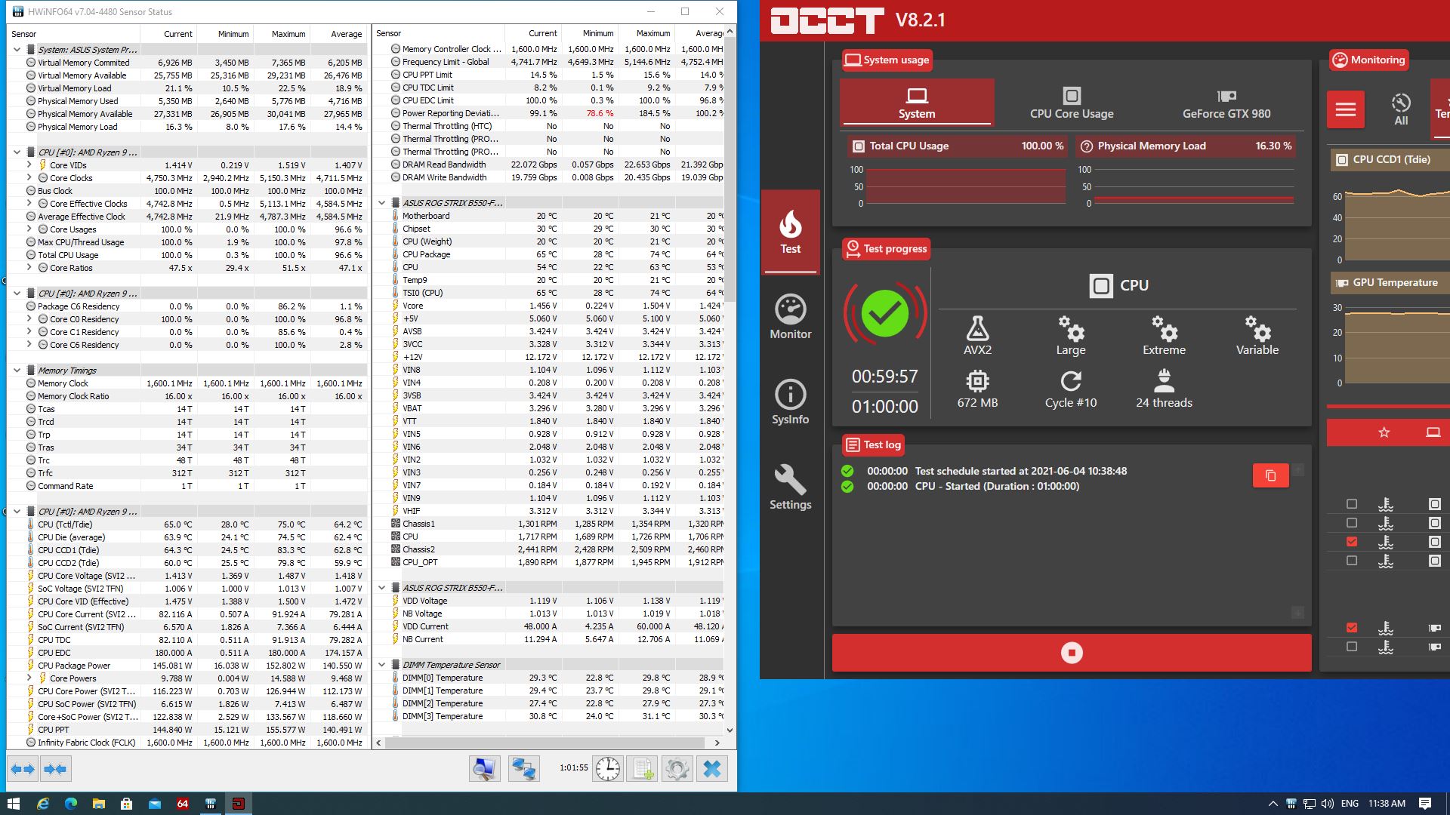
Task: Open the OCCT Test fire icon
Action: coord(790,232)
